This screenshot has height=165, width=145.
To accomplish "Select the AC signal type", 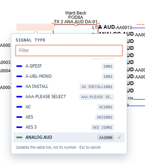I will [x=69, y=107].
